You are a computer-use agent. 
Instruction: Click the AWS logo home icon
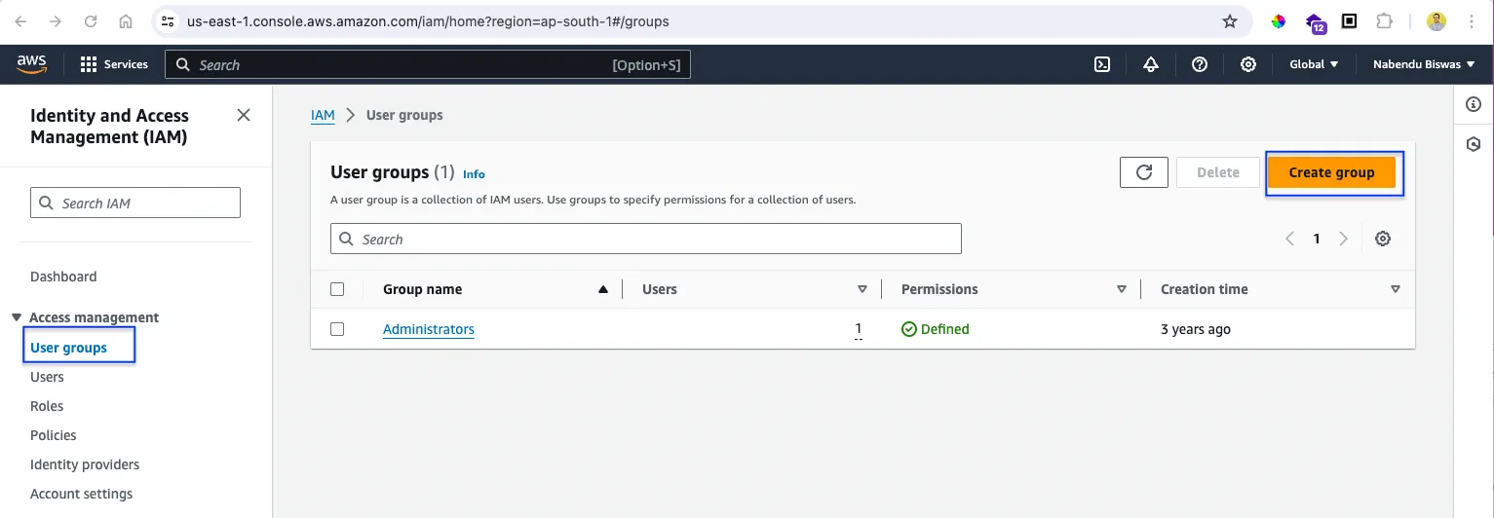click(32, 63)
